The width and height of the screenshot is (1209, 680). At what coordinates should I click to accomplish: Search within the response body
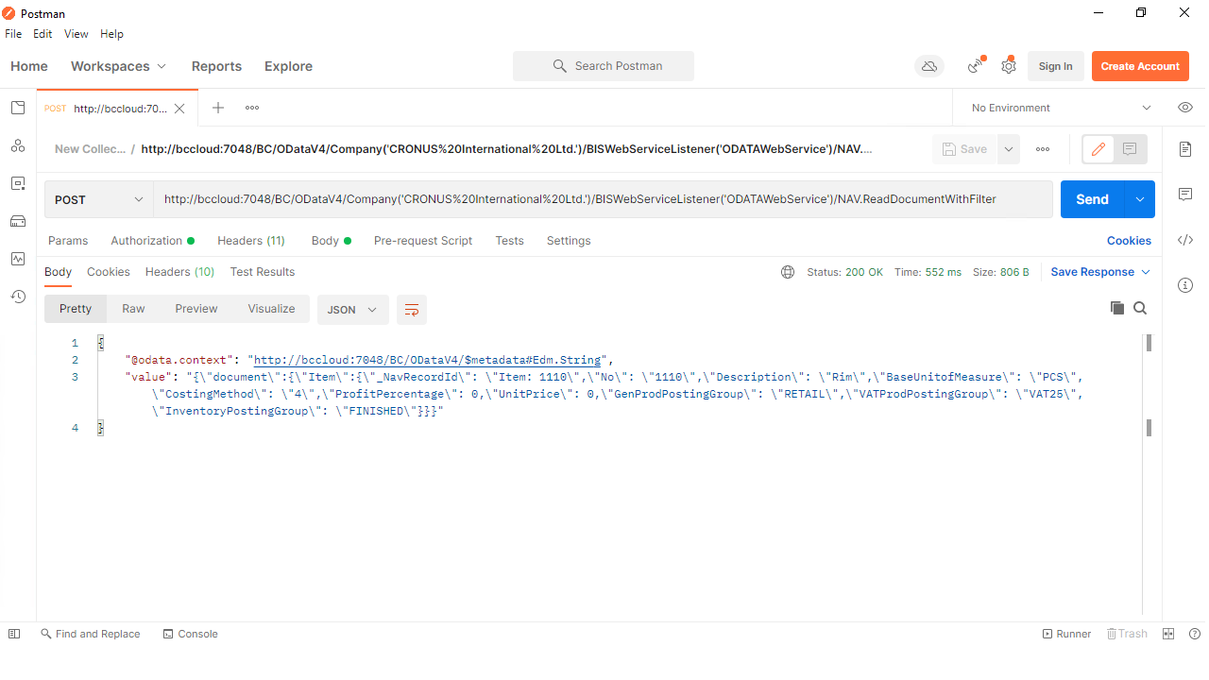tap(1140, 308)
